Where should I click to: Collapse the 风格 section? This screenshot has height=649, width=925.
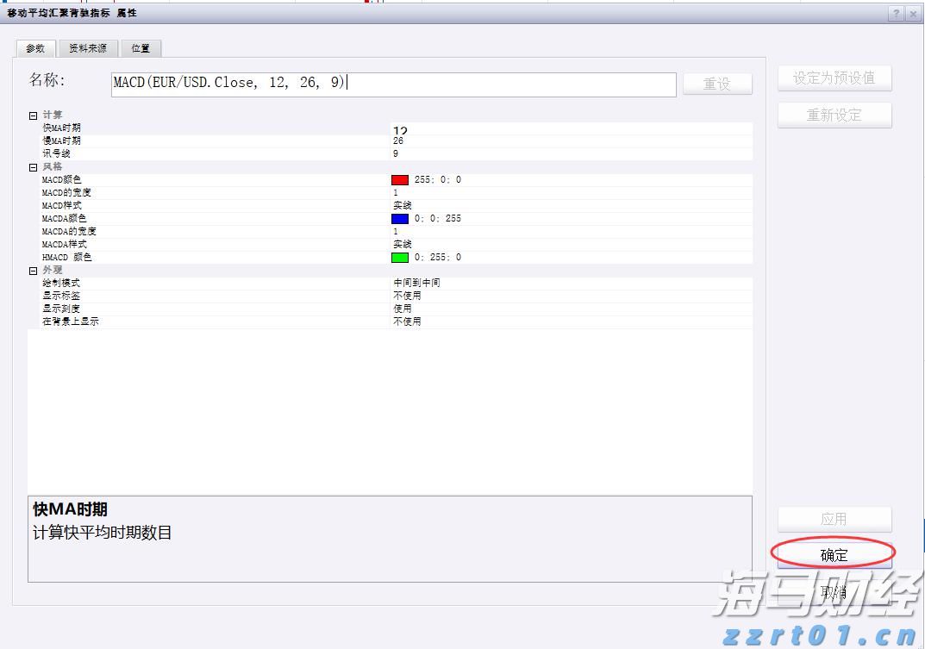(x=34, y=167)
